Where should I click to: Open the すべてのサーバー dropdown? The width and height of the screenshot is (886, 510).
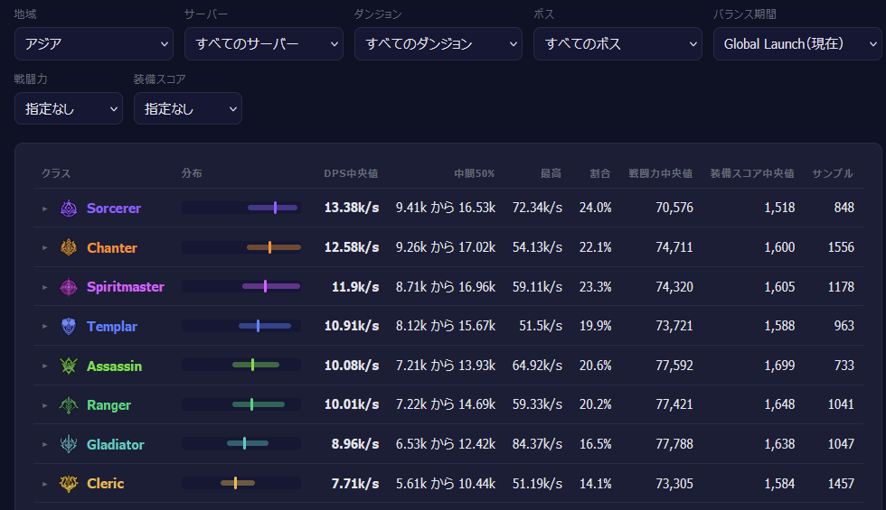(x=264, y=44)
